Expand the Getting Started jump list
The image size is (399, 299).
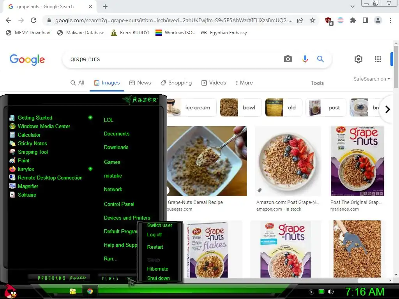(90, 118)
